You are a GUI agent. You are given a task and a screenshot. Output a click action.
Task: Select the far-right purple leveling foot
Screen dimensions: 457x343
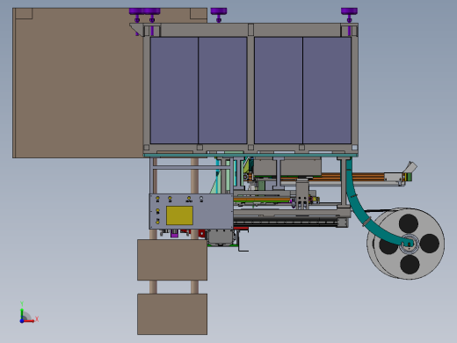[x=349, y=15]
